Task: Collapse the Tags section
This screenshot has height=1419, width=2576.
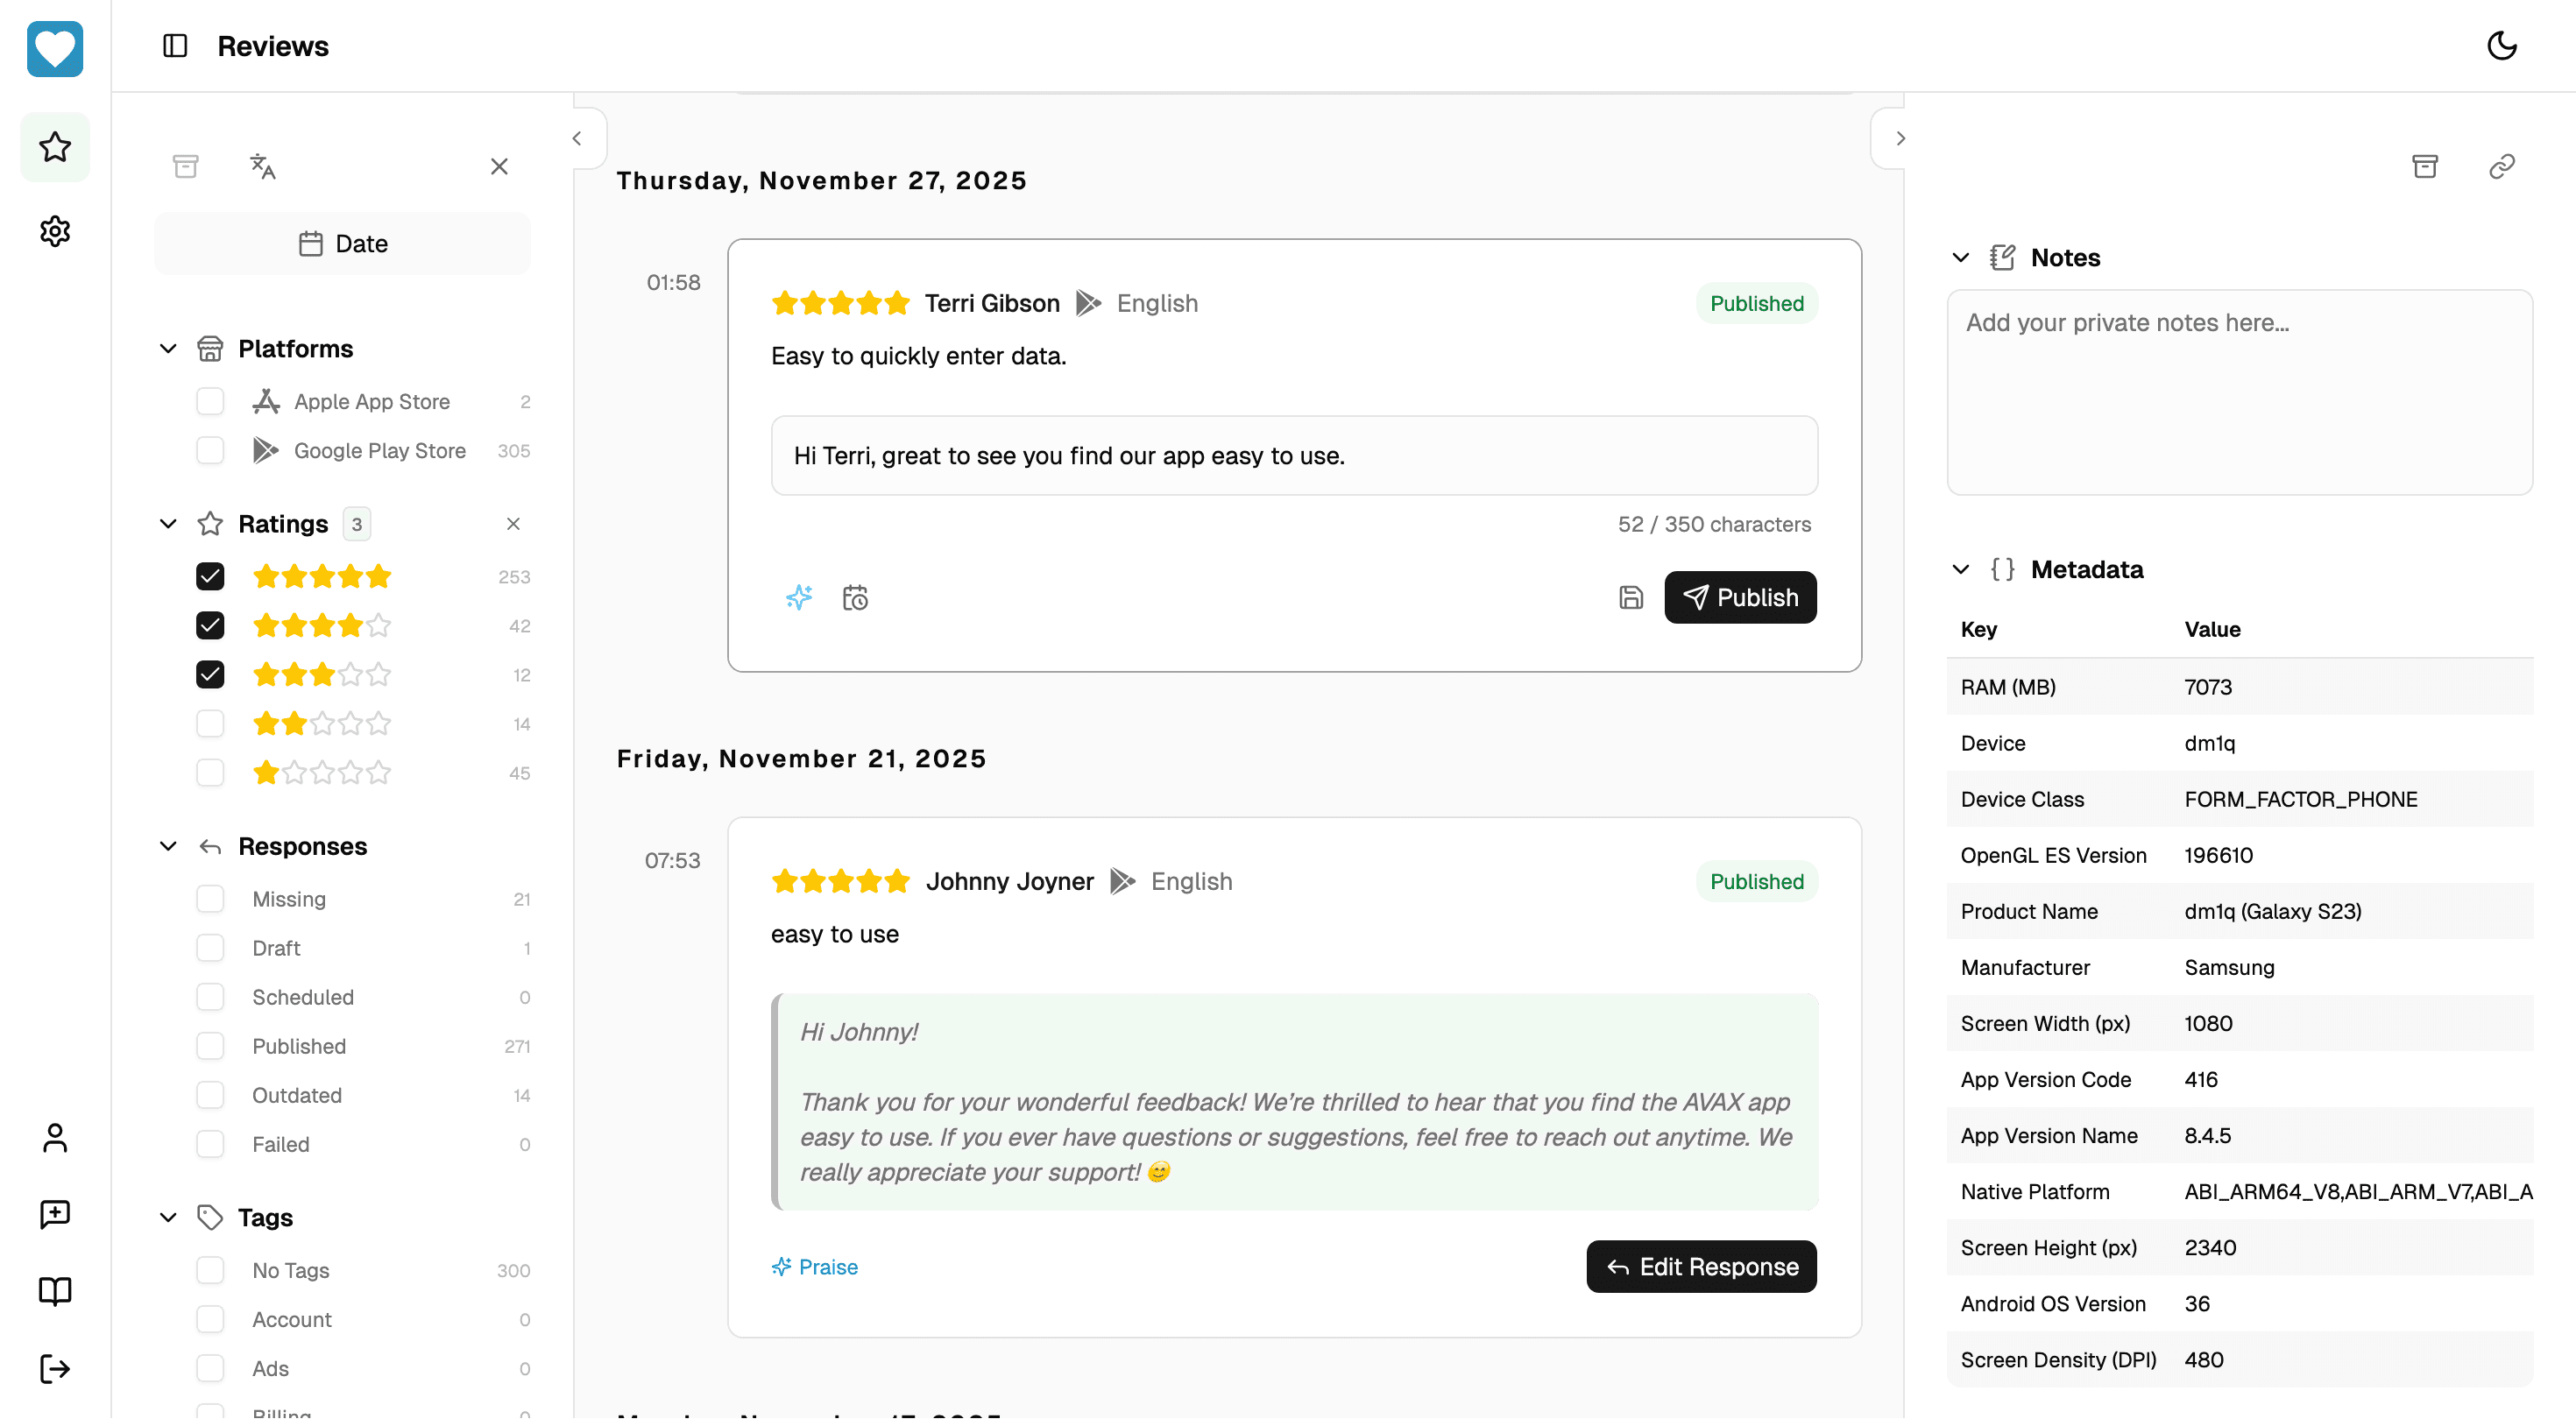Action: tap(167, 1218)
